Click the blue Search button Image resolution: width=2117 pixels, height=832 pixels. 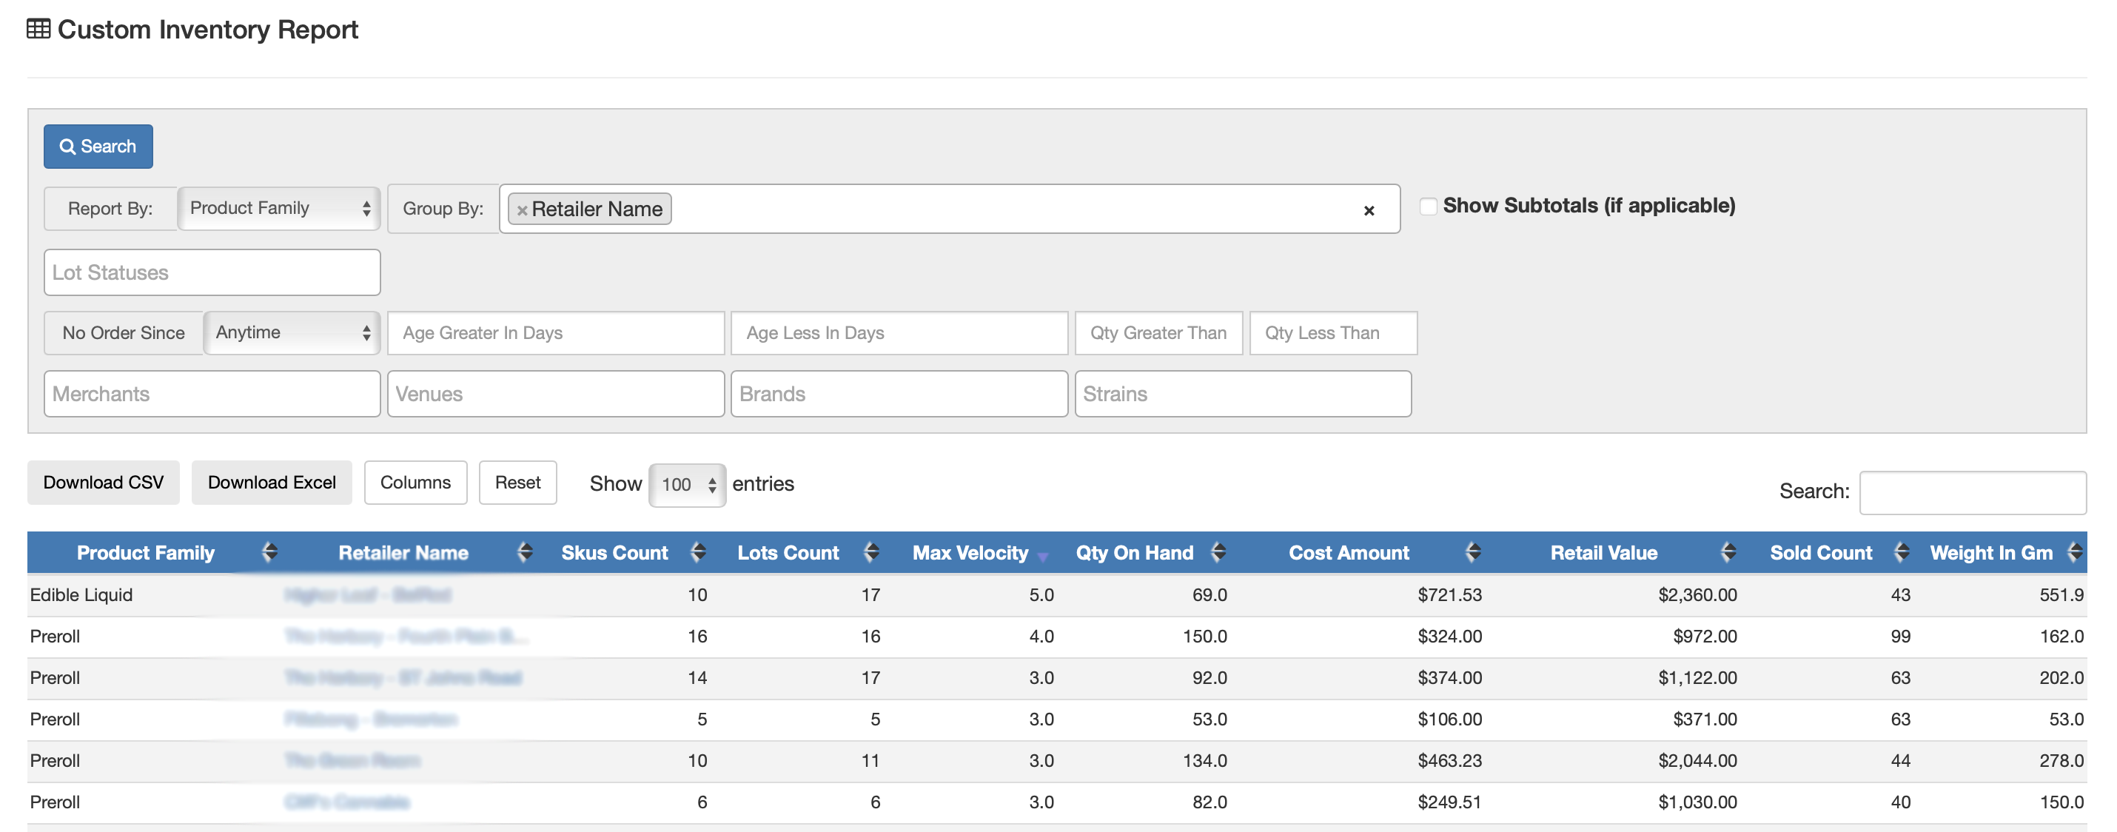click(x=98, y=147)
